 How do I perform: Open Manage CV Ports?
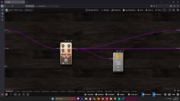coord(92,10)
